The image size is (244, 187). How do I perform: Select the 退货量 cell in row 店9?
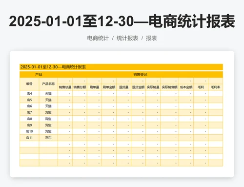pyautogui.click(x=123, y=125)
